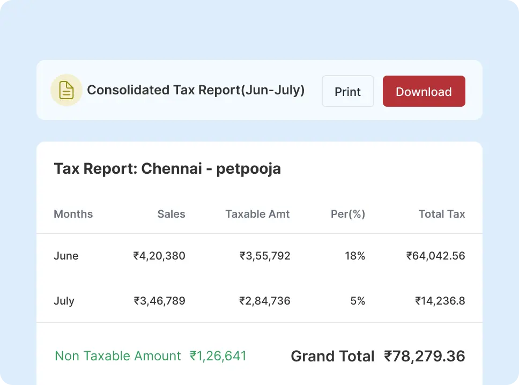
Task: Click July total tax ₹14,236.8
Action: click(440, 301)
